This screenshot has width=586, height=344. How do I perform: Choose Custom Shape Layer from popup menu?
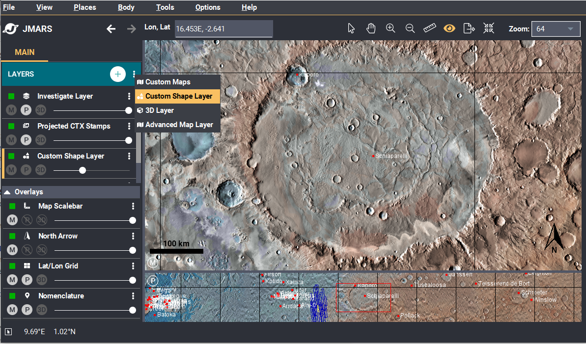(x=177, y=96)
